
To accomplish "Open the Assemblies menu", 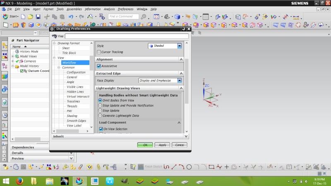I will (x=74, y=9).
